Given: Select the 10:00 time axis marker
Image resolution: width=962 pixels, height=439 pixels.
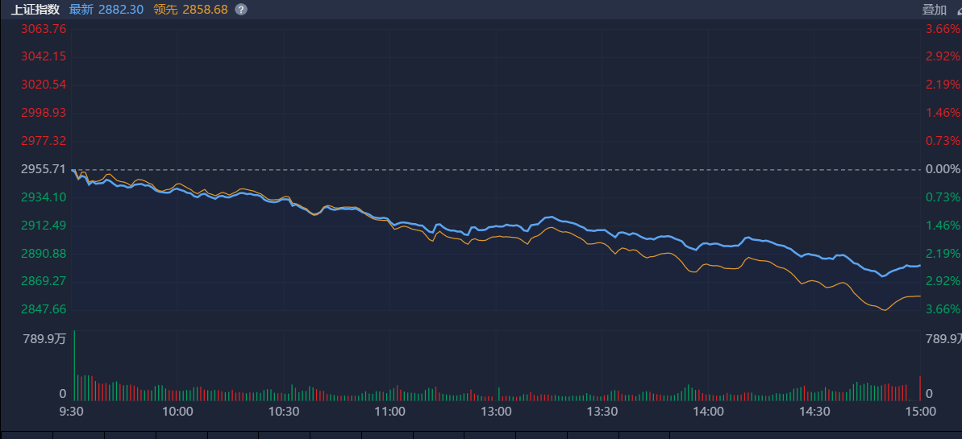Looking at the screenshot, I should point(177,412).
